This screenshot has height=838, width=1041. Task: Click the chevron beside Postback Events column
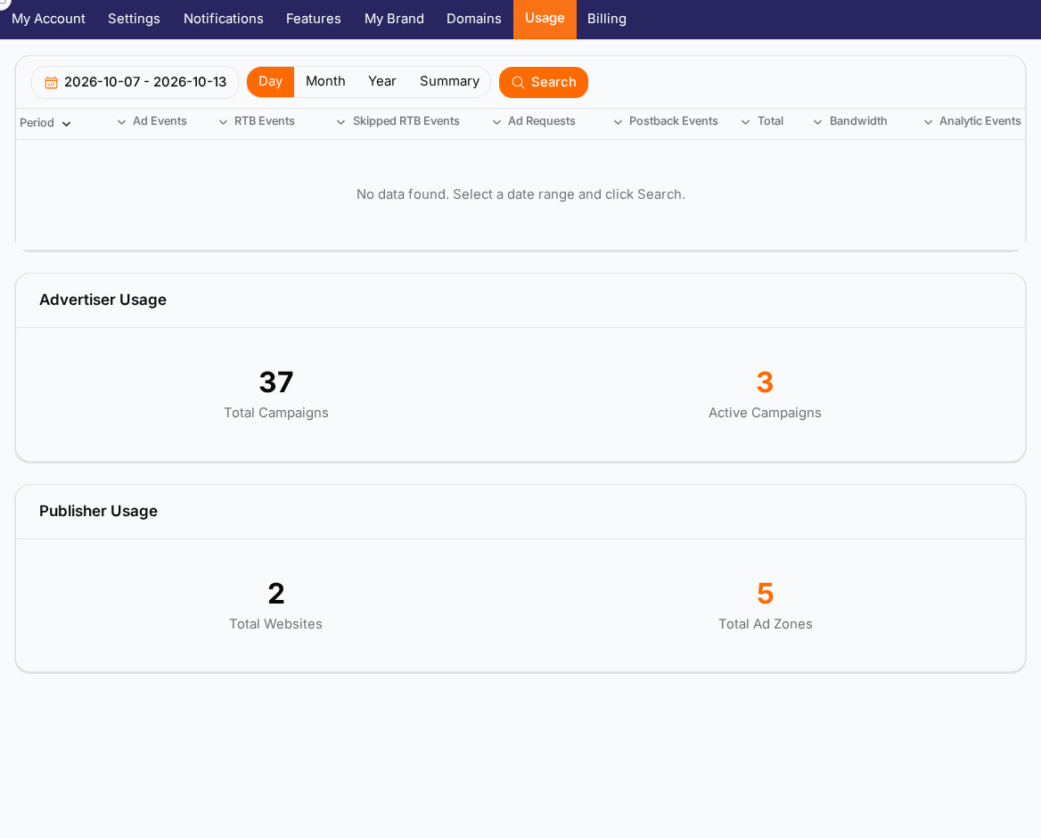[618, 122]
